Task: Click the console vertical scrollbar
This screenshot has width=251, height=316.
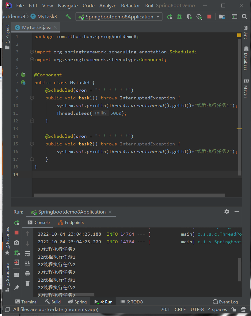Action: point(240,269)
